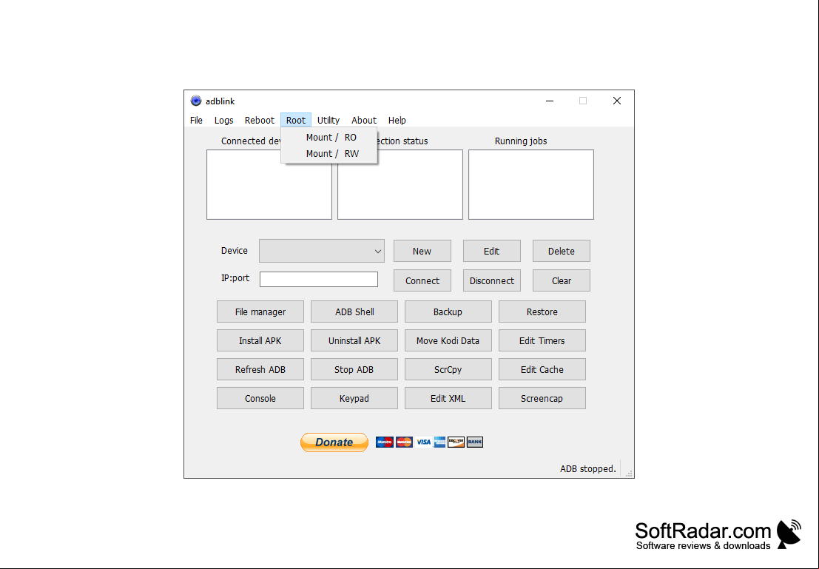Click the IP:port input field

click(x=319, y=279)
